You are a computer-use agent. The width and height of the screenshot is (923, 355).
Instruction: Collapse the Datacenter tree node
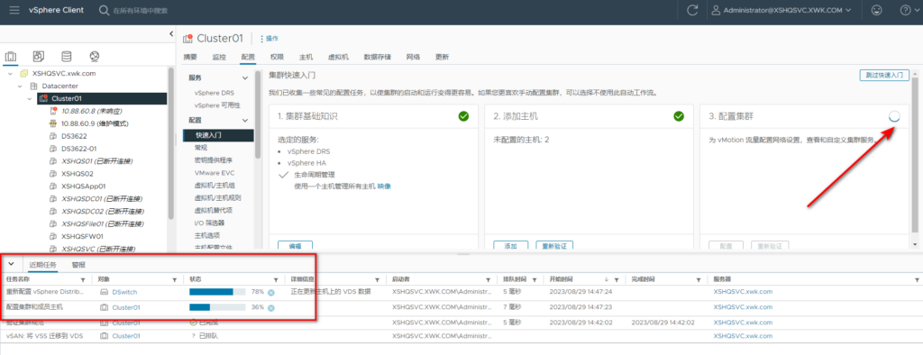(20, 86)
